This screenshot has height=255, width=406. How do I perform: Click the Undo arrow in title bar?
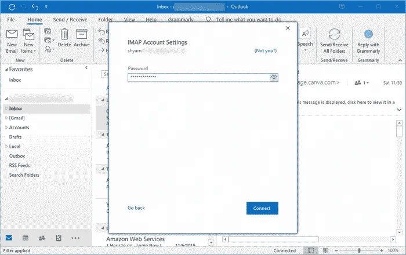point(35,7)
